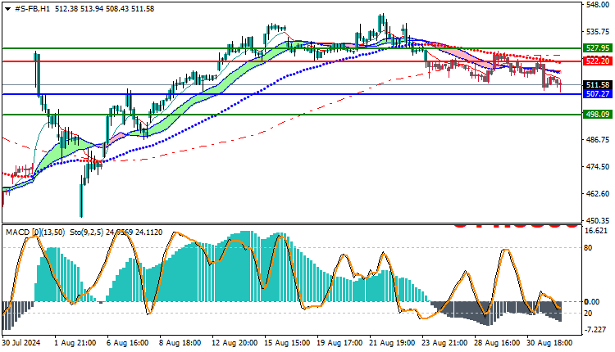Click the 548.00 value on price scale
Image resolution: width=615 pixels, height=352 pixels.
click(x=597, y=4)
